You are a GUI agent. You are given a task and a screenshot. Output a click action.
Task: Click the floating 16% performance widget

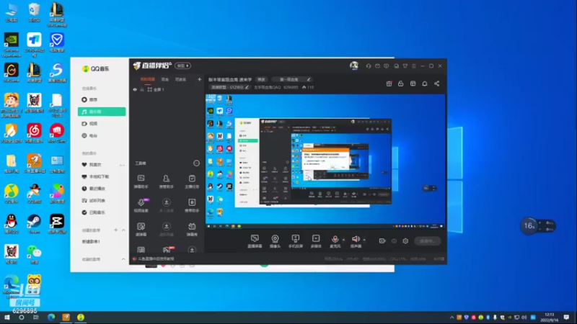(537, 226)
